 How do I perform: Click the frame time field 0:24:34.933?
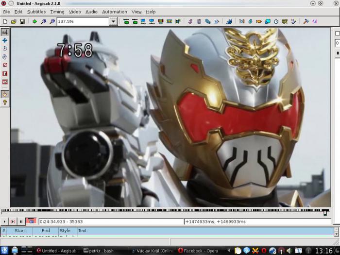click(111, 221)
